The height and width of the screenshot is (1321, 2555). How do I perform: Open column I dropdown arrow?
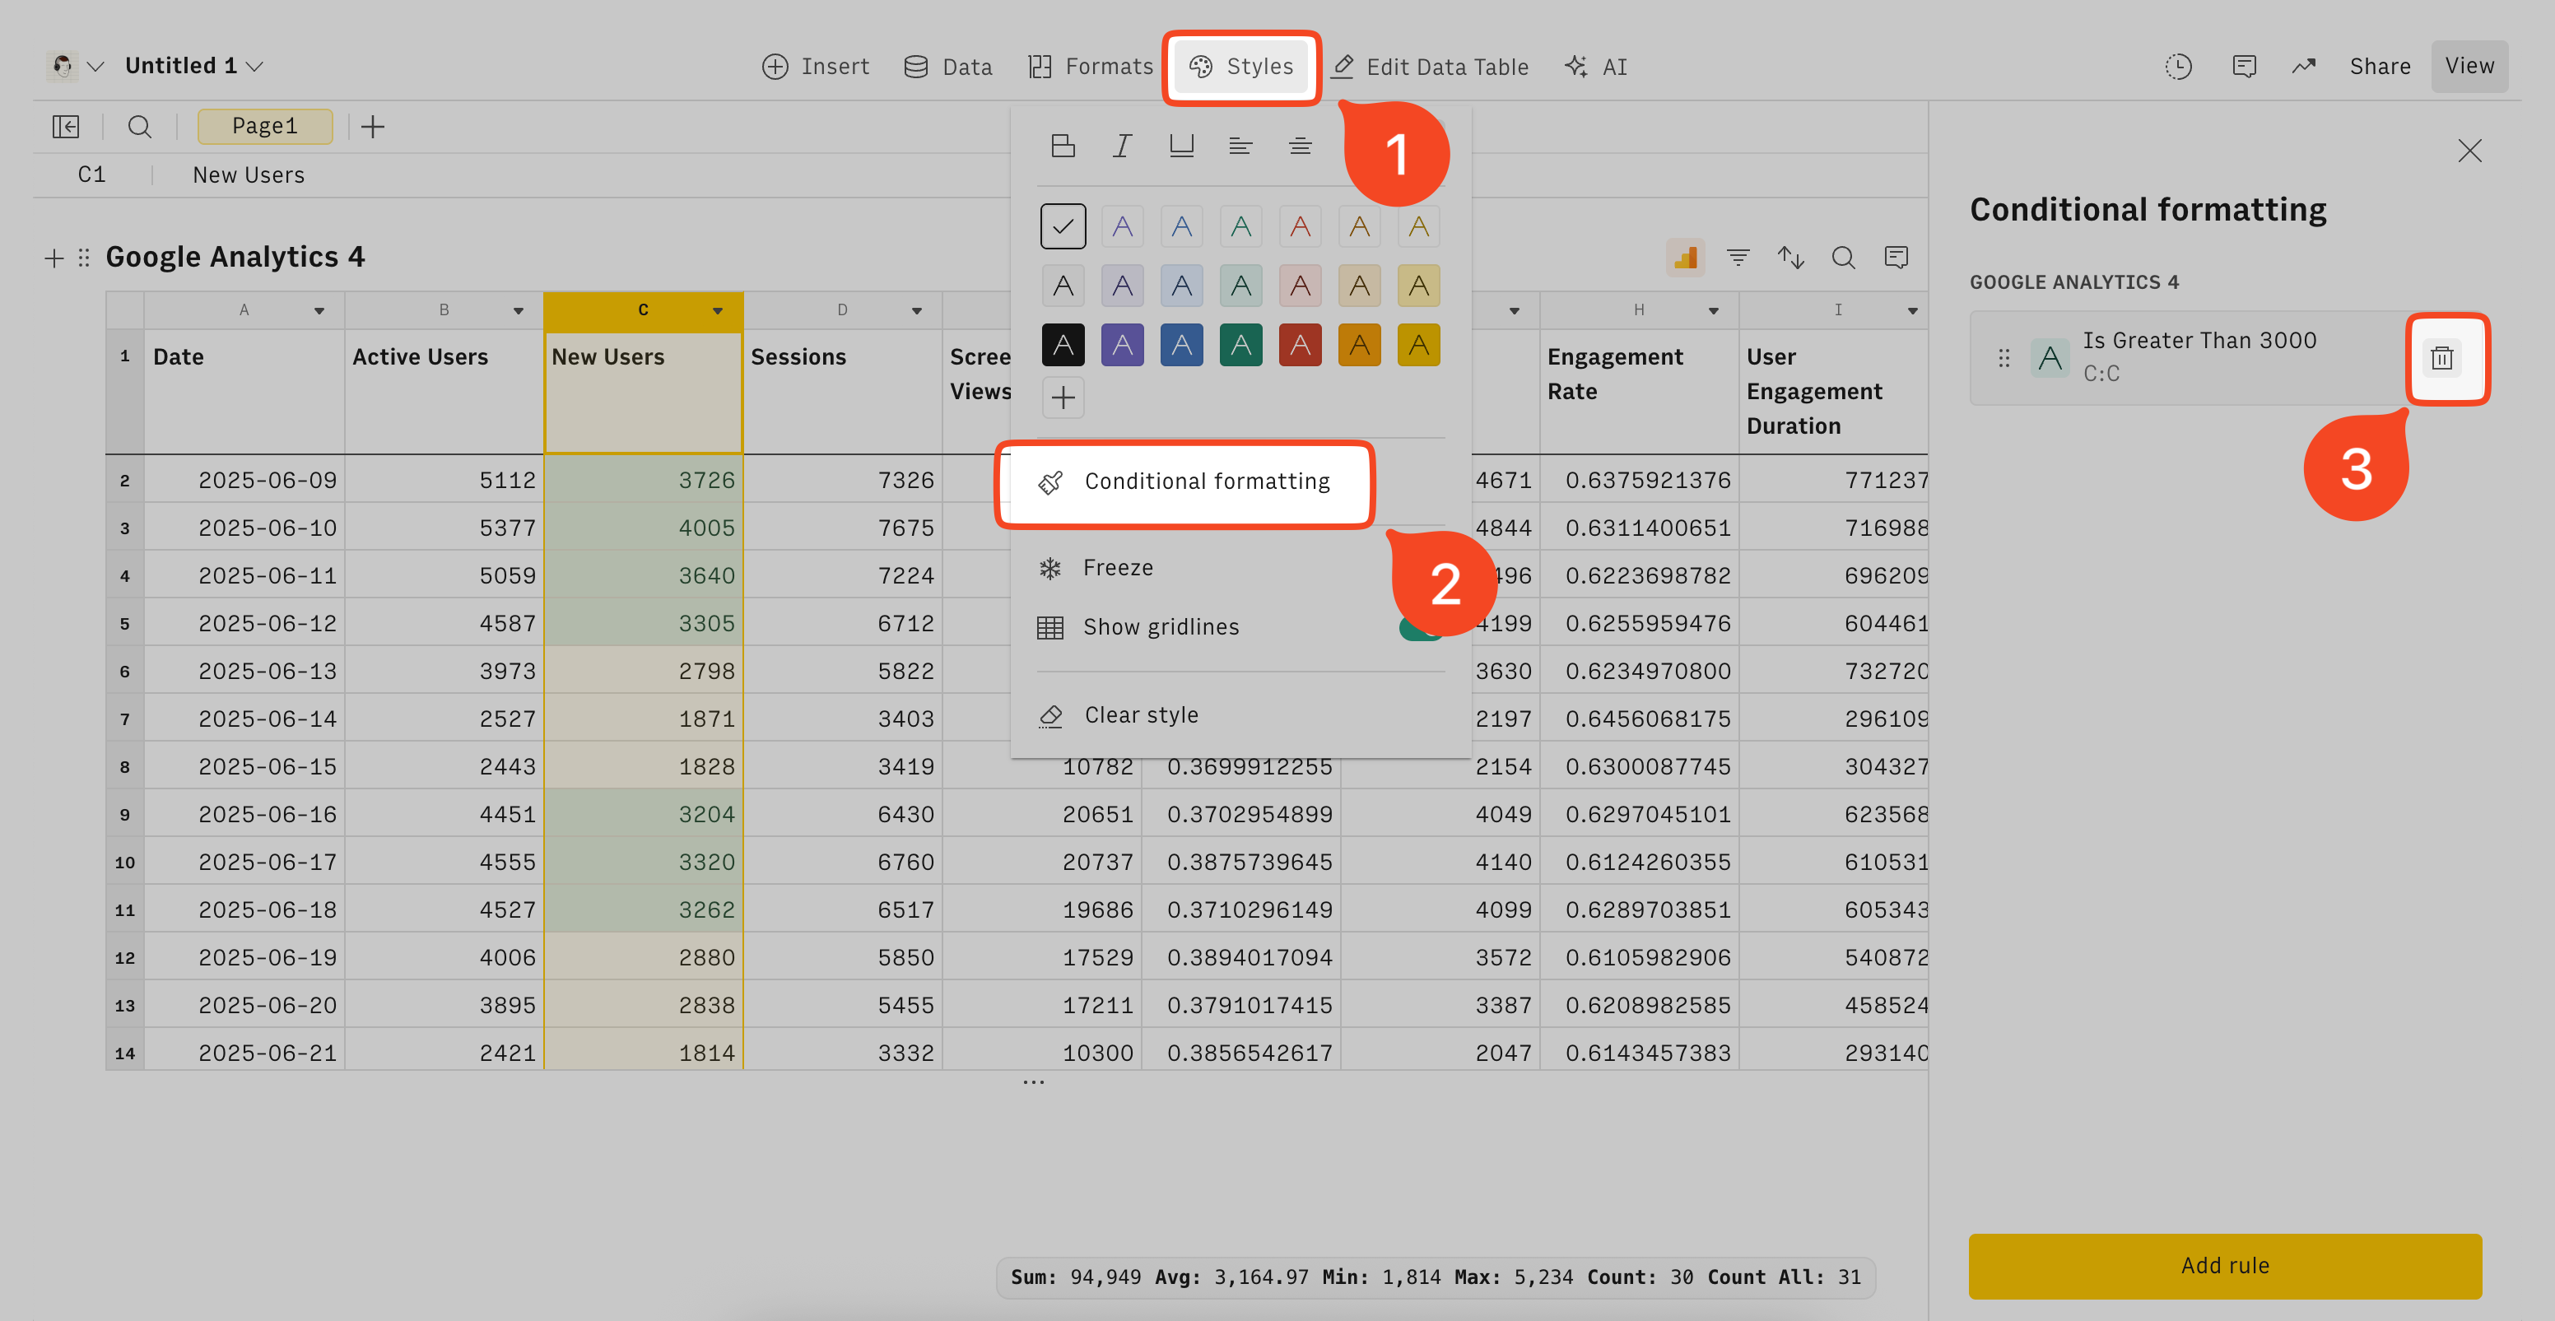point(1913,311)
